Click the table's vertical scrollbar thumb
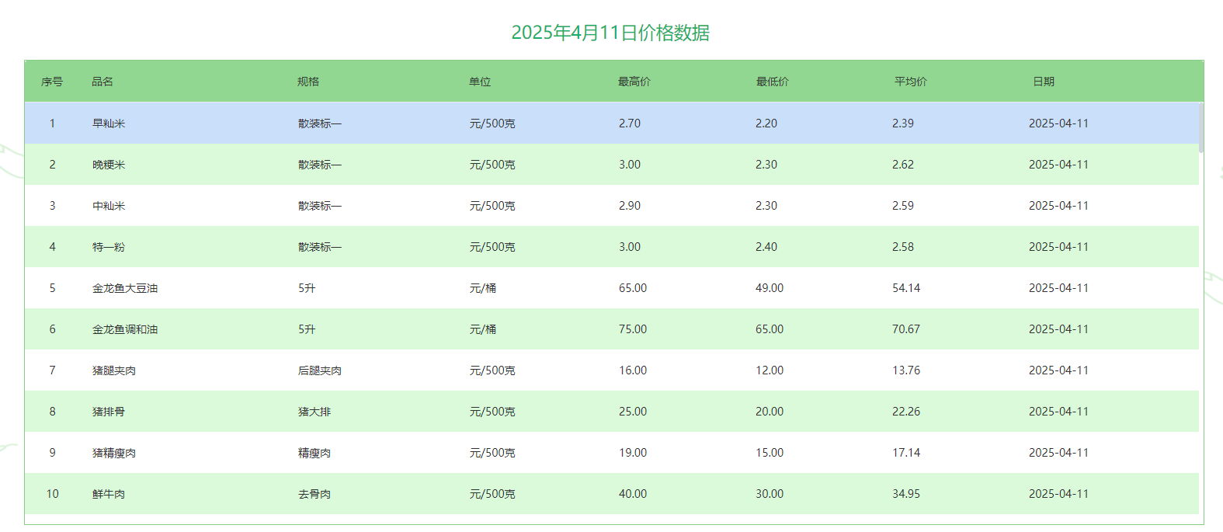This screenshot has width=1223, height=532. point(1201,128)
